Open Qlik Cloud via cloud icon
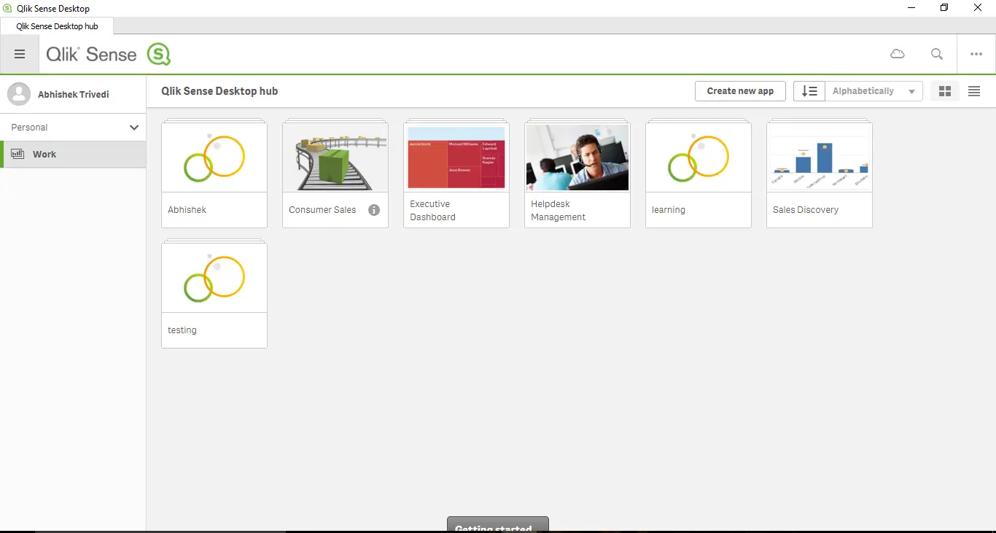The width and height of the screenshot is (996, 533). (x=898, y=54)
